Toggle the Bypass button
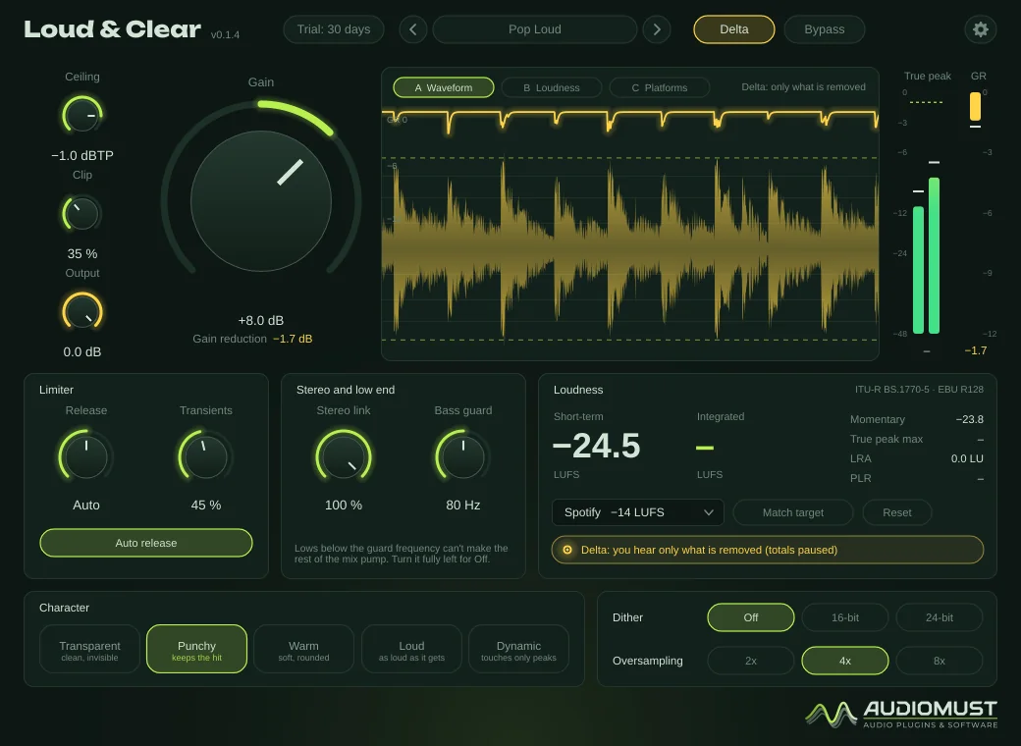 825,29
